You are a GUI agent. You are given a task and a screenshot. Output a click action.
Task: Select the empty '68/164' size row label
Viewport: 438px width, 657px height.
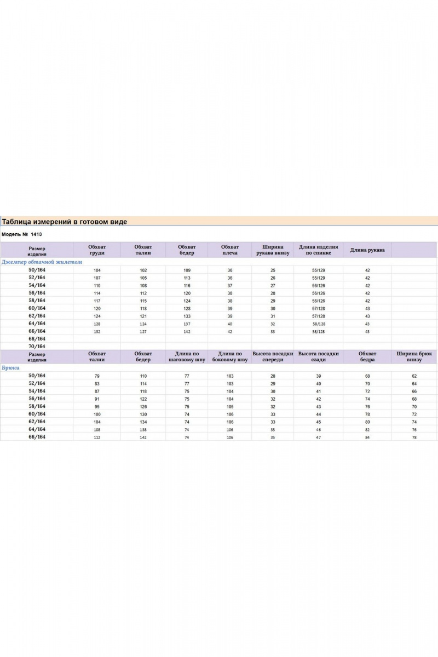pos(37,339)
